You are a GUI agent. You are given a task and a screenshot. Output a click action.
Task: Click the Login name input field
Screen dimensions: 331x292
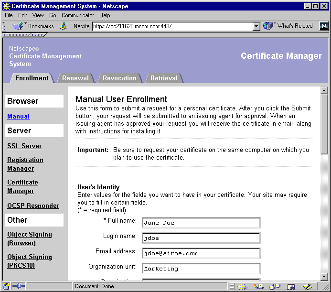pos(201,238)
